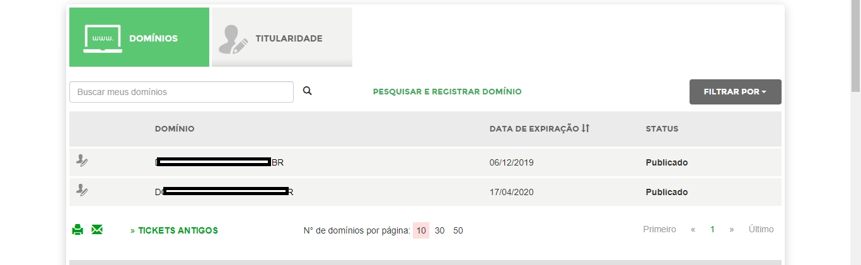Go to the Último page link
This screenshot has height=265, width=861.
761,229
